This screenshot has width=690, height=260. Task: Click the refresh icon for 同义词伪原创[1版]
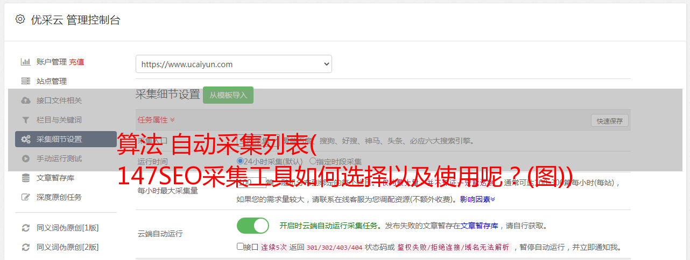25,228
